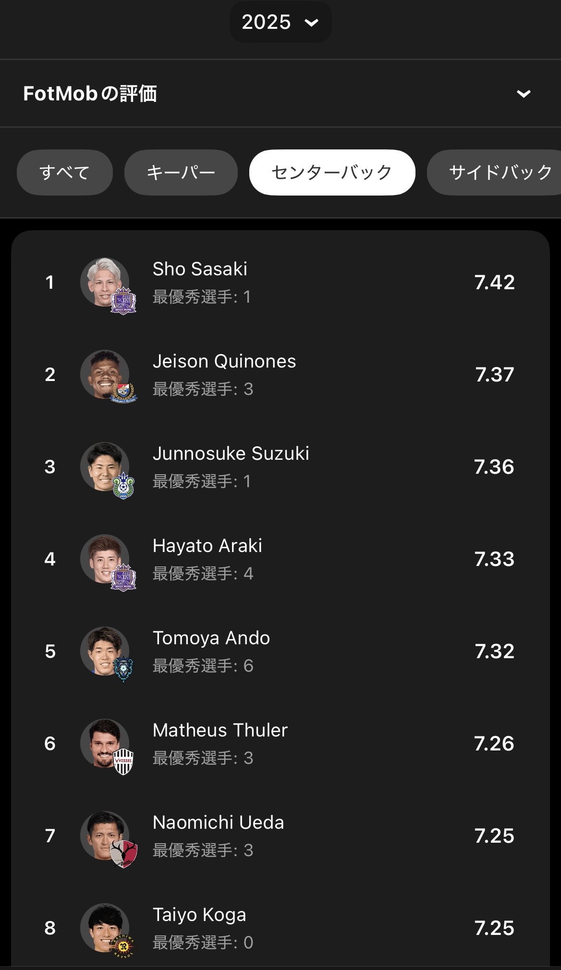Click Sanfrecce Hiroshima badge on Hayato Araki
The image size is (561, 970).
(123, 577)
